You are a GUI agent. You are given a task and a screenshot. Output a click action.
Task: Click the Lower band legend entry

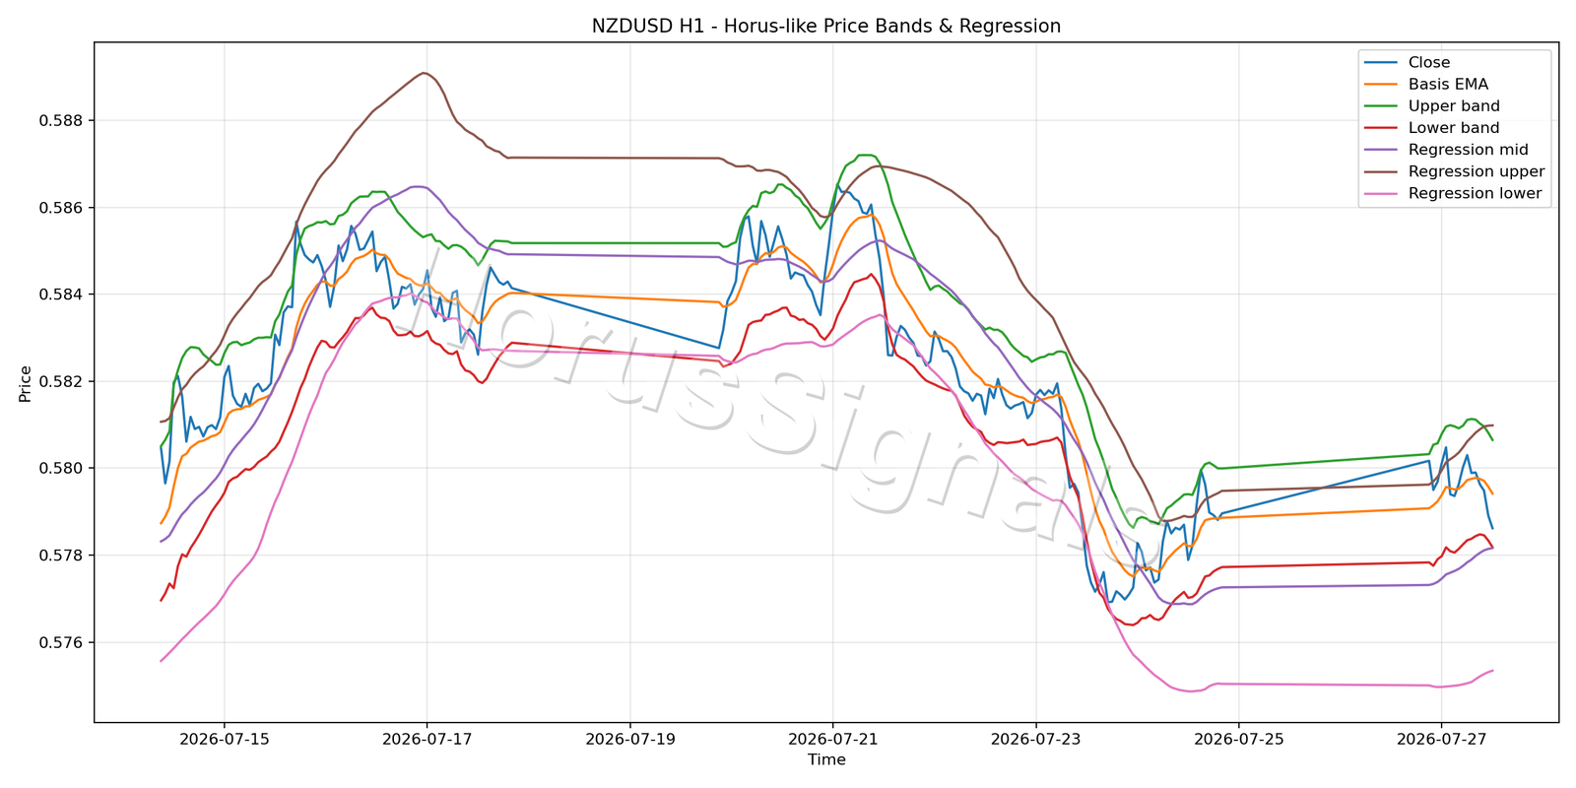click(1454, 128)
